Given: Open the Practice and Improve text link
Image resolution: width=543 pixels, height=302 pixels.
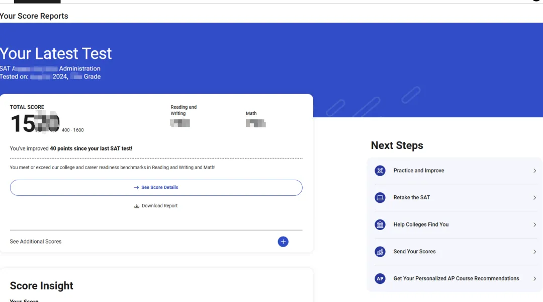Looking at the screenshot, I should [418, 171].
